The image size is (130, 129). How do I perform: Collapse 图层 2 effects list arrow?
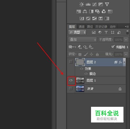tap(125, 62)
